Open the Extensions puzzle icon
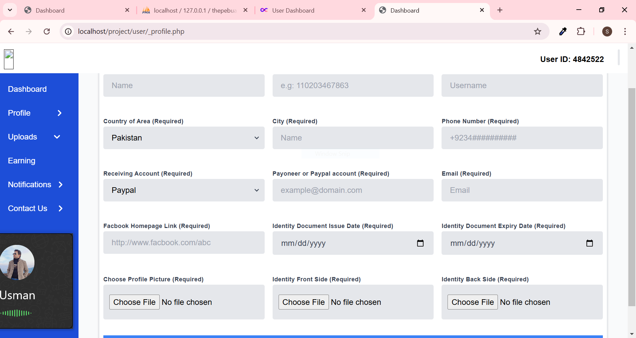 click(x=581, y=31)
